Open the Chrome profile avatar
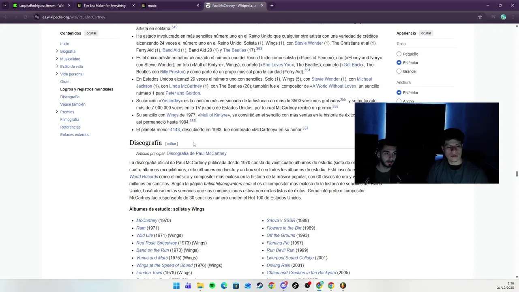This screenshot has height=292, width=519. click(x=503, y=17)
